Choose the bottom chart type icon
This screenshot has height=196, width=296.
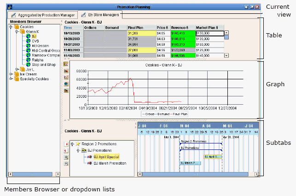[66, 90]
